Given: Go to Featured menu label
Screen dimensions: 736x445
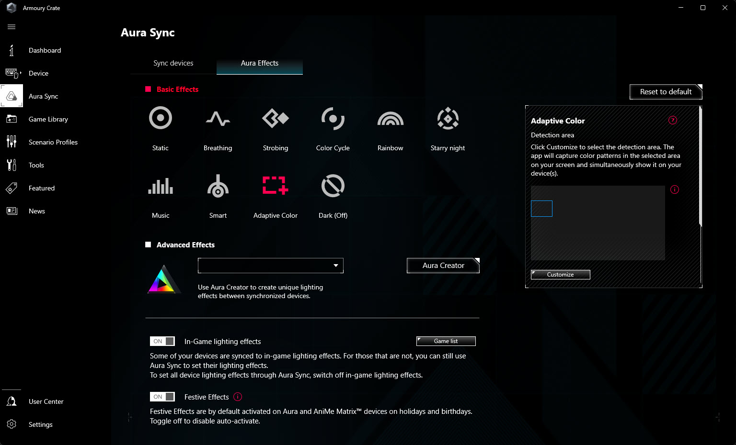Looking at the screenshot, I should click(x=42, y=188).
